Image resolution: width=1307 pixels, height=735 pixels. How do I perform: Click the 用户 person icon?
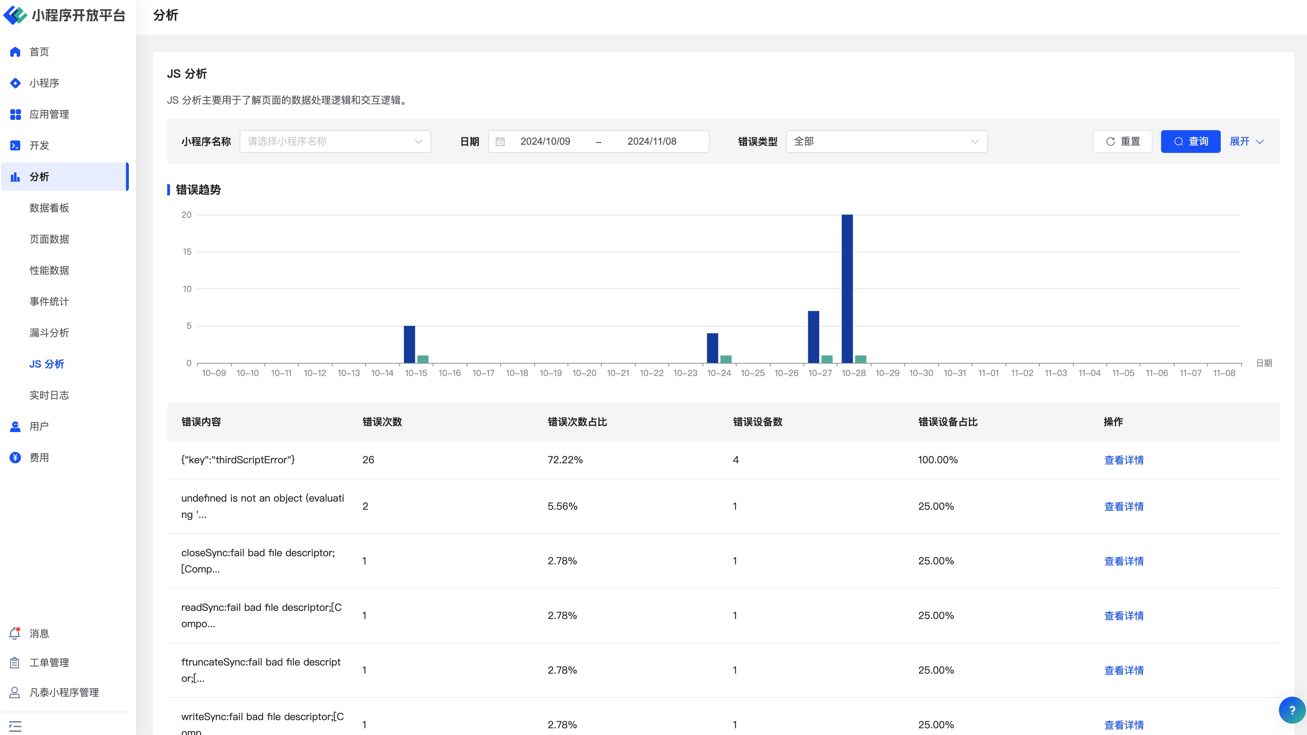pyautogui.click(x=15, y=426)
